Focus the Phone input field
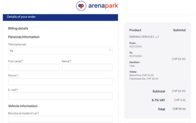This screenshot has width=196, height=123. point(60,81)
